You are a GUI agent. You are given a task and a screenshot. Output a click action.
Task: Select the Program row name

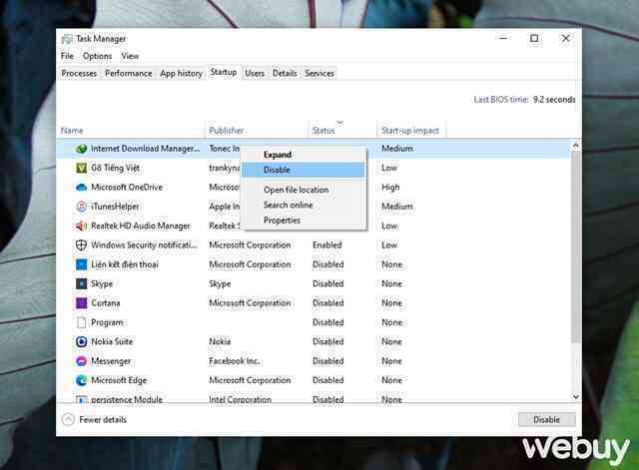[107, 322]
